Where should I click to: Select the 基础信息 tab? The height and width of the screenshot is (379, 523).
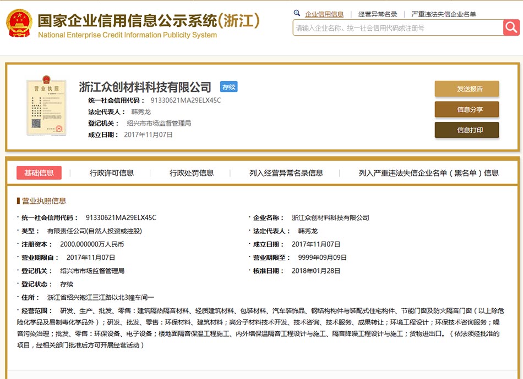click(39, 172)
